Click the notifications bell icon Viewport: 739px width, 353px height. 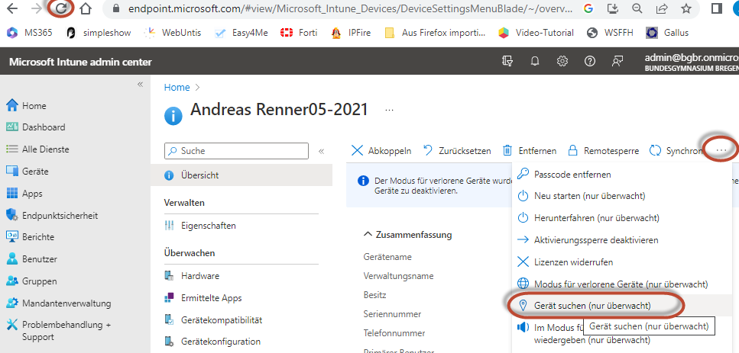[535, 62]
